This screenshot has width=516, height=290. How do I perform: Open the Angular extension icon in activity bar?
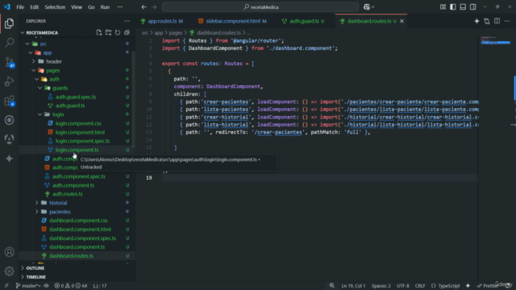pyautogui.click(x=9, y=139)
